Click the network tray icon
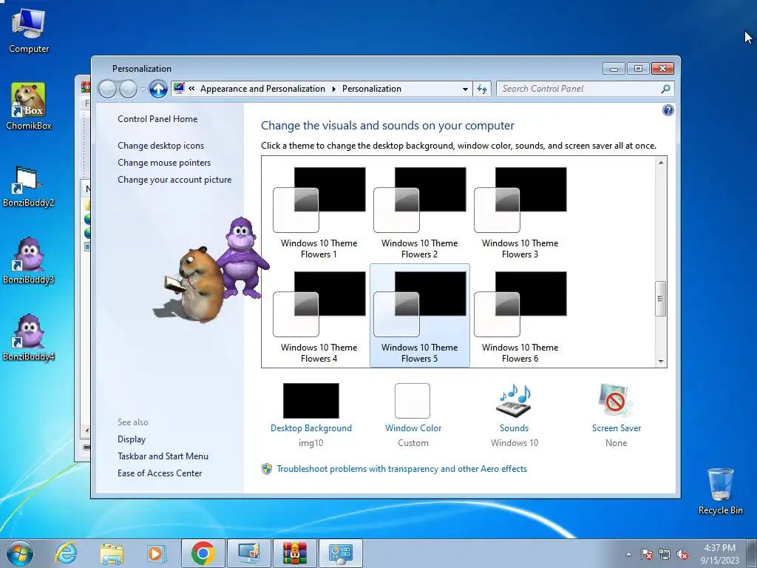 (665, 554)
